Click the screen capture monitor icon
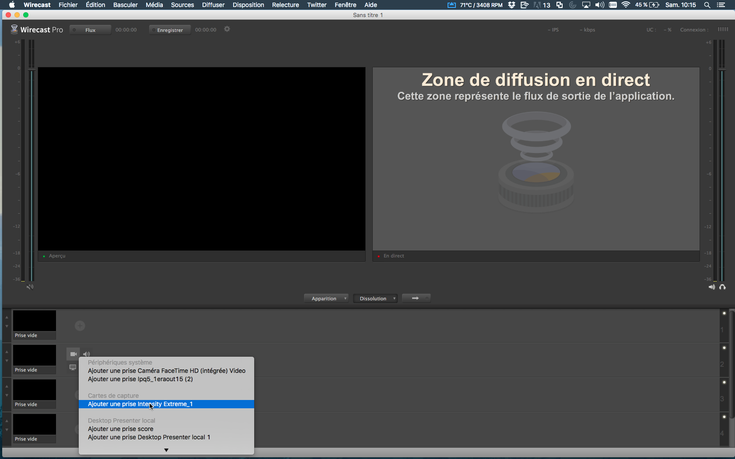Viewport: 735px width, 459px height. [73, 368]
